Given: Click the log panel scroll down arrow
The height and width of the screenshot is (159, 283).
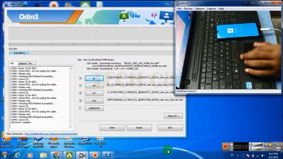Looking at the screenshot, I should point(71,127).
